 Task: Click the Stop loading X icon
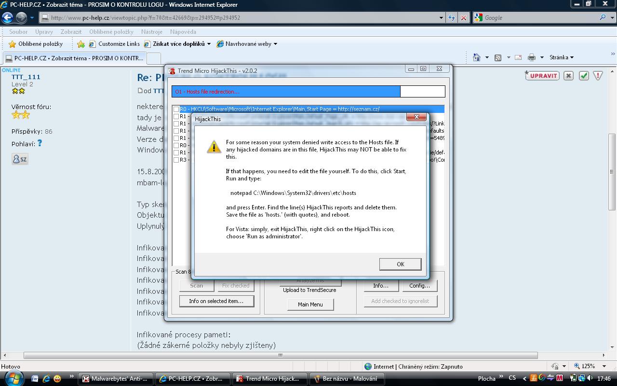(464, 18)
